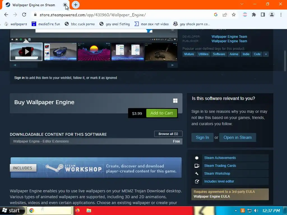Select the Cute tag

(x=257, y=54)
